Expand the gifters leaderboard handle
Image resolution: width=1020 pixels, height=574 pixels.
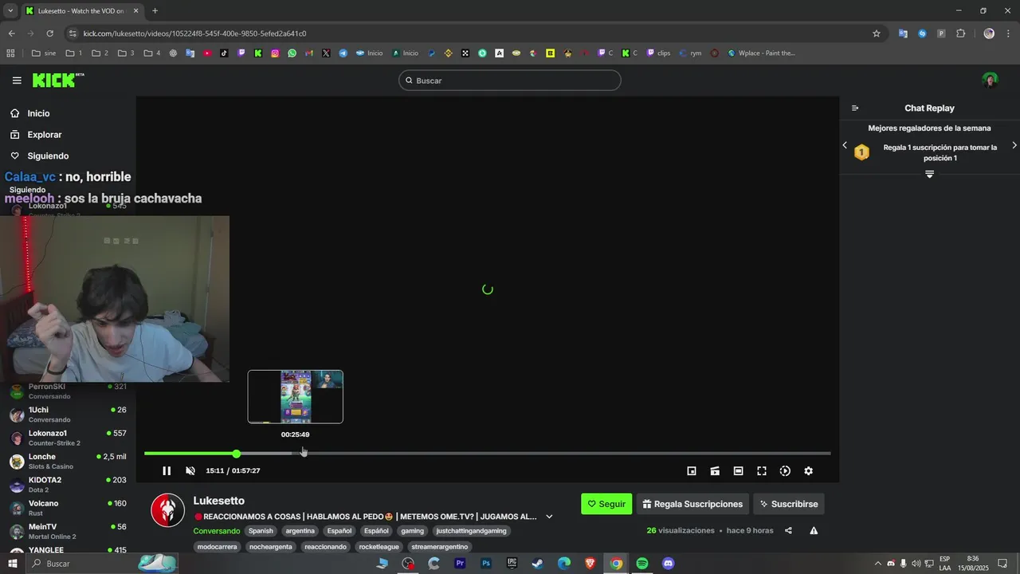(929, 174)
